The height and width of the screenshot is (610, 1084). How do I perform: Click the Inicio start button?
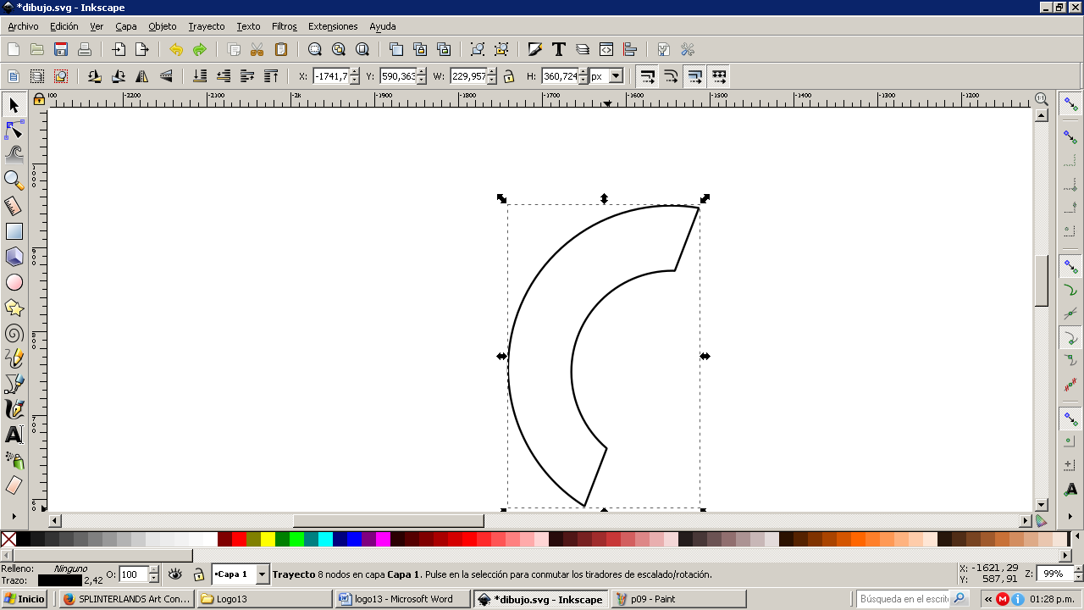tap(25, 599)
